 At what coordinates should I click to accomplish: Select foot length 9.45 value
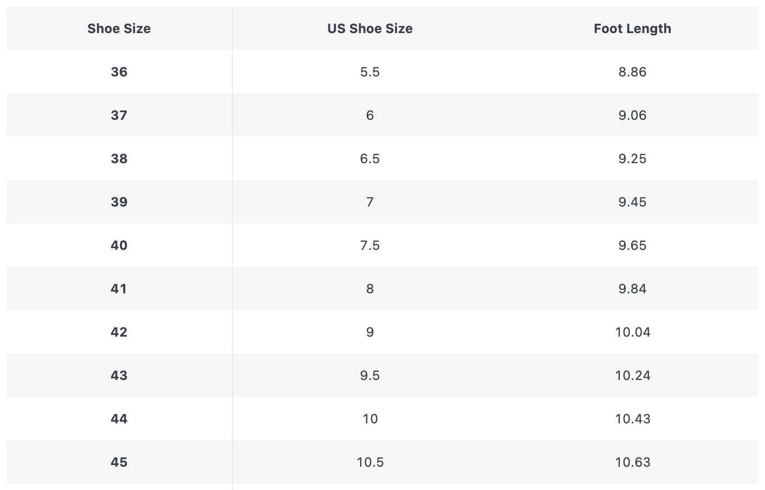[632, 202]
